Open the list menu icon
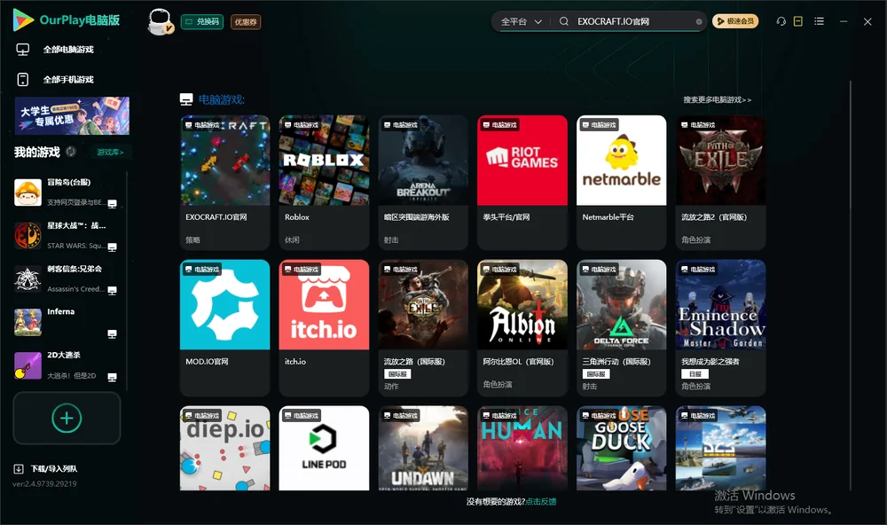 819,21
